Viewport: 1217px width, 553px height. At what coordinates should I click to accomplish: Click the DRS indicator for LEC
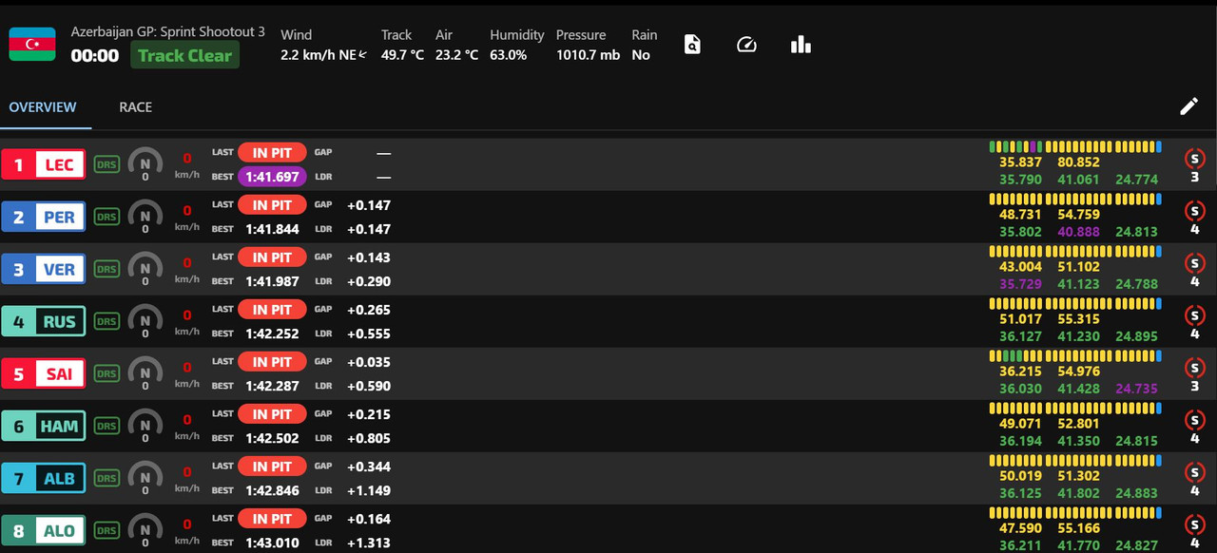tap(107, 164)
